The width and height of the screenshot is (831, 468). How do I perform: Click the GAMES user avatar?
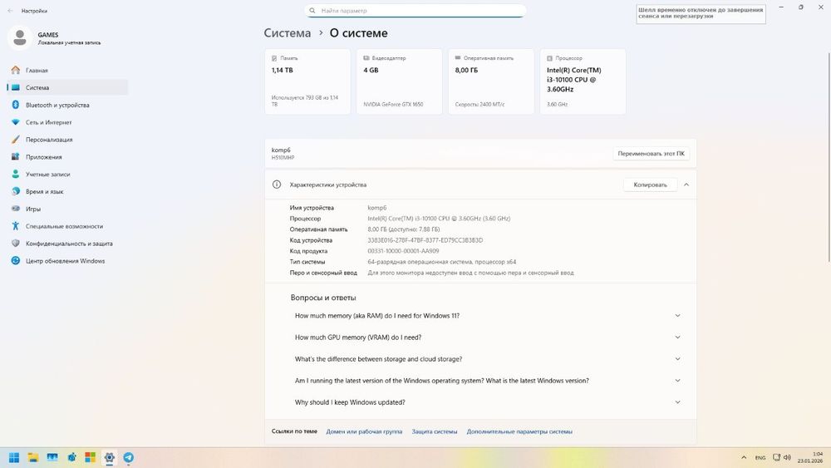21,38
